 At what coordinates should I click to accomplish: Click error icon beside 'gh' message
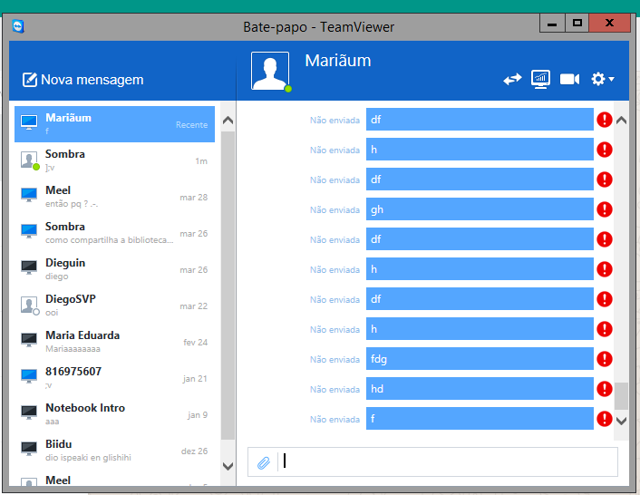[604, 209]
